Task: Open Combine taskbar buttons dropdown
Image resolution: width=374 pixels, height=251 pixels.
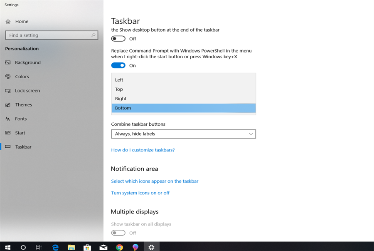Action: click(x=183, y=134)
